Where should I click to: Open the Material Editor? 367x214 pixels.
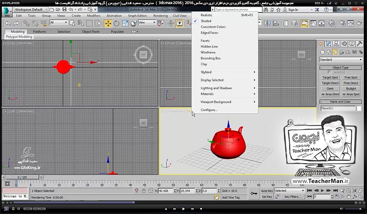tap(332, 23)
